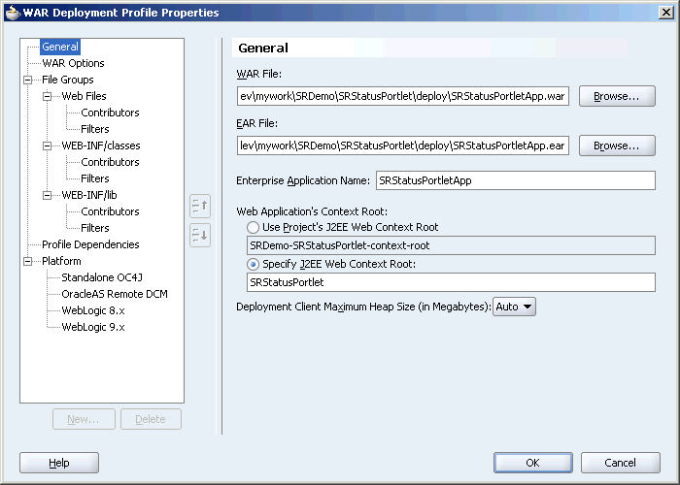680x485 pixels.
Task: Click the move up arrow icon
Action: [200, 206]
